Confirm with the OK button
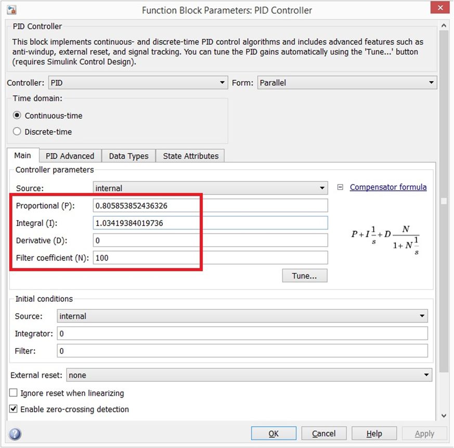454x448 pixels. pos(274,433)
